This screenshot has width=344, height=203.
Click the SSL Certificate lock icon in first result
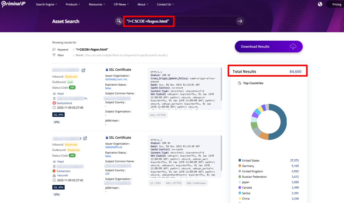107,69
